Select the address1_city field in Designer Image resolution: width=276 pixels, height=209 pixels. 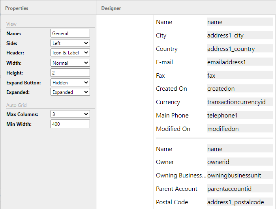point(240,35)
